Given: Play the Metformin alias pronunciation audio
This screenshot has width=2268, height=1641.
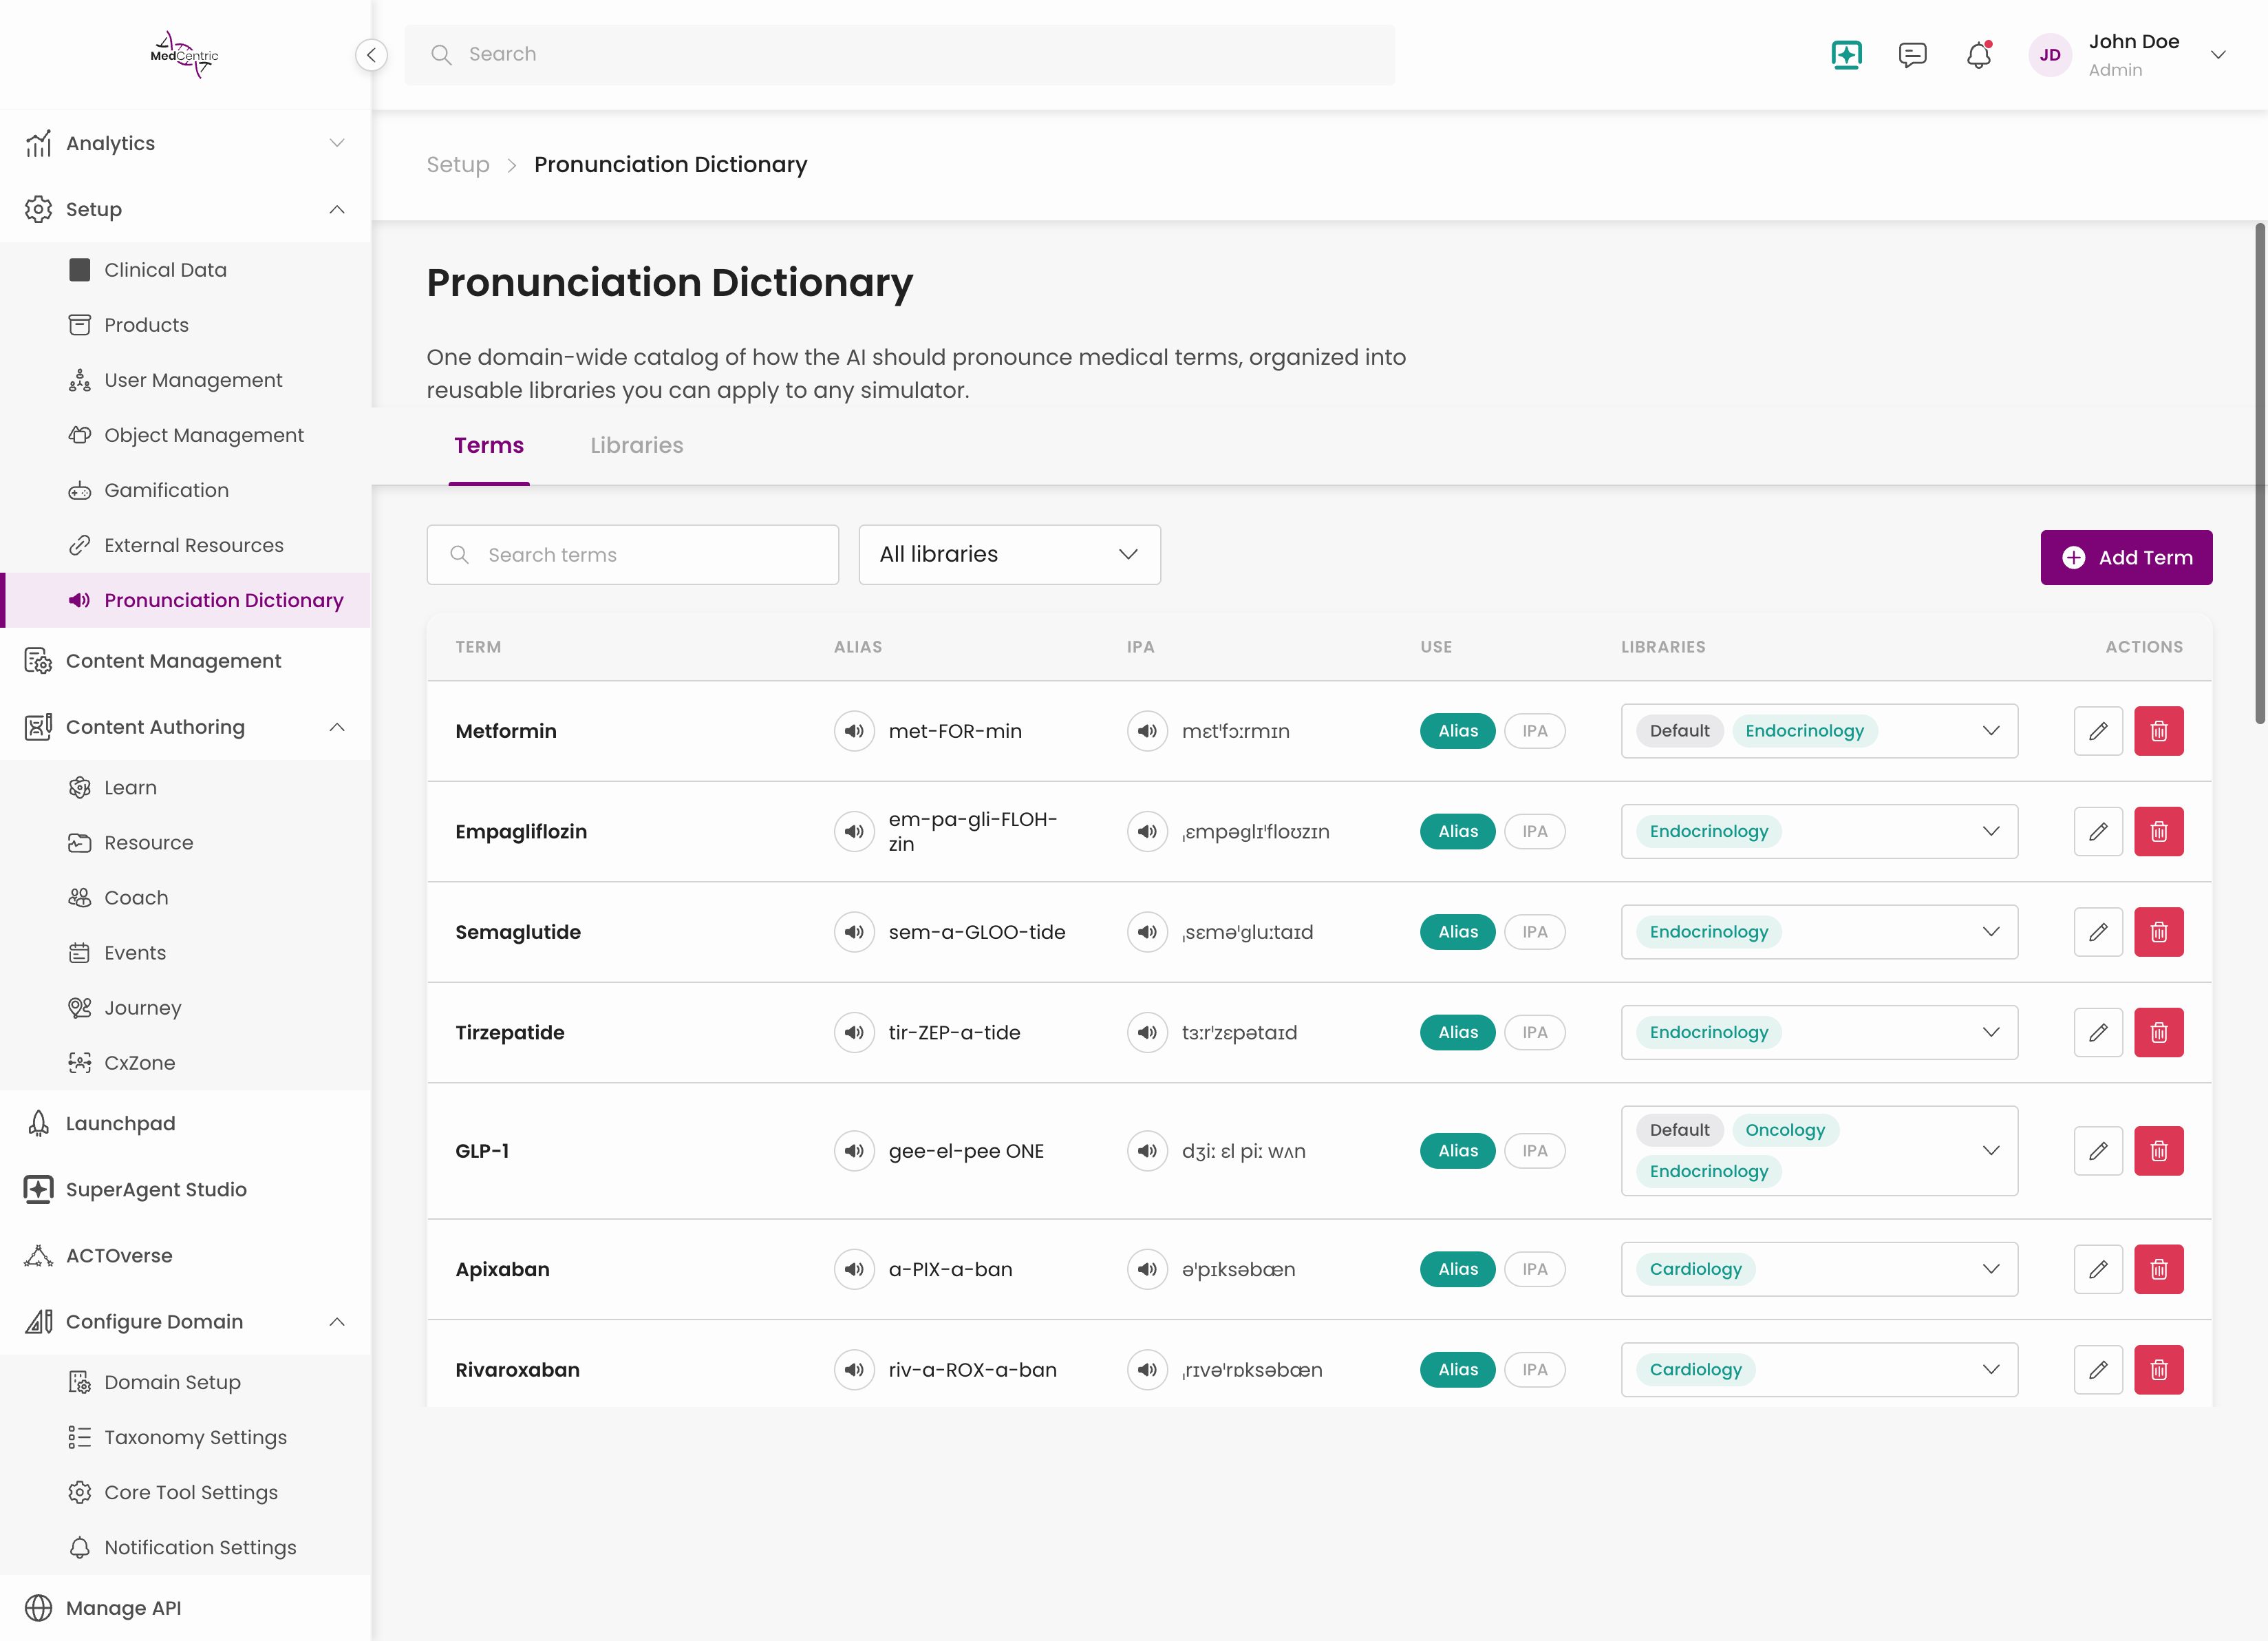Looking at the screenshot, I should (854, 732).
